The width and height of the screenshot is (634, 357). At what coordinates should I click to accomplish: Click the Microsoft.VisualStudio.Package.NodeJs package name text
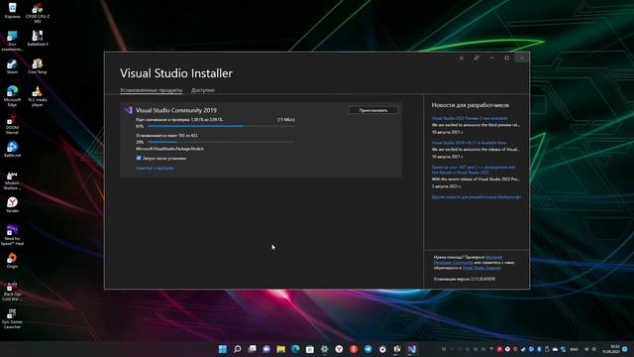coord(169,149)
